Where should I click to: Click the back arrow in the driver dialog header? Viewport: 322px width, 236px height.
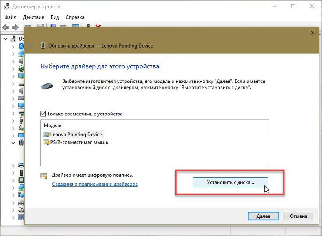tap(30, 45)
